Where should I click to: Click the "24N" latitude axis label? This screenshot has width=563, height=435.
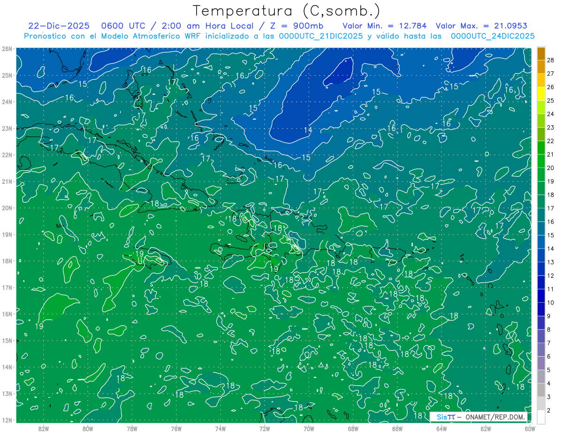point(7,102)
